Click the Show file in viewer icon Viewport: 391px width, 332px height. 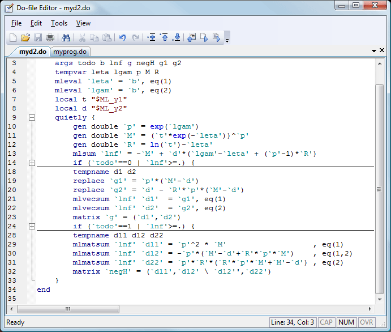coord(191,38)
